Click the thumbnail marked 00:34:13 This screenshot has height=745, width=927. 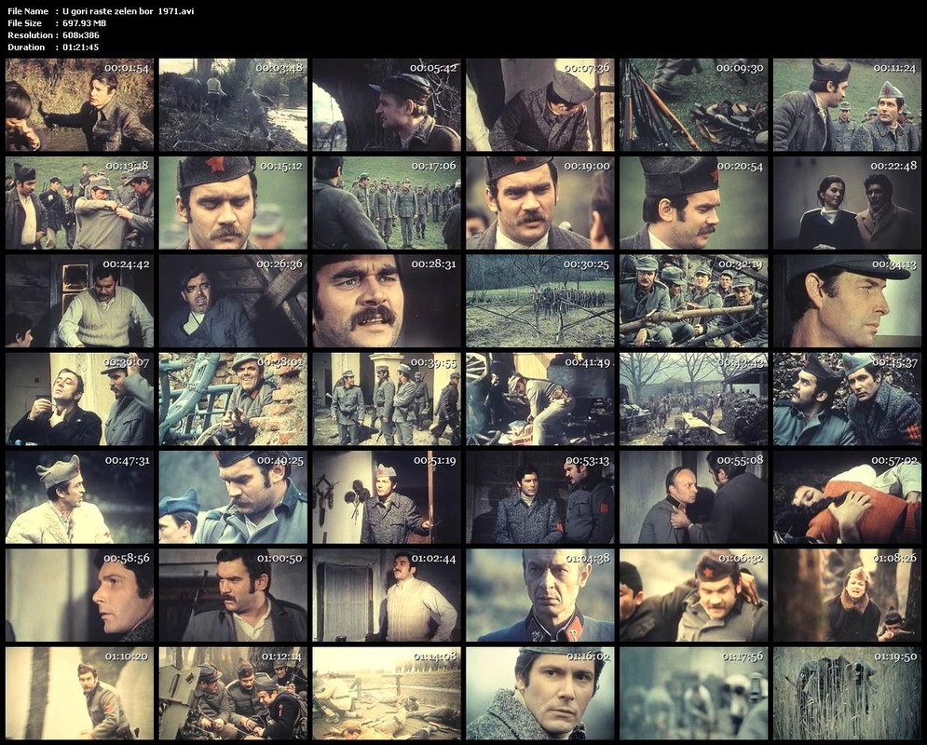pyautogui.click(x=847, y=301)
